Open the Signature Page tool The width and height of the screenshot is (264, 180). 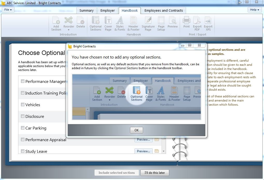point(148,23)
